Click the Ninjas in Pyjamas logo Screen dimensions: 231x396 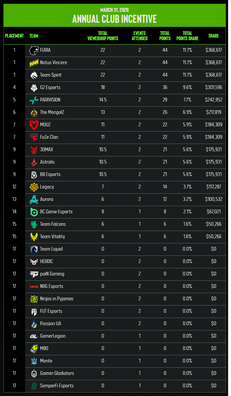pos(34,299)
